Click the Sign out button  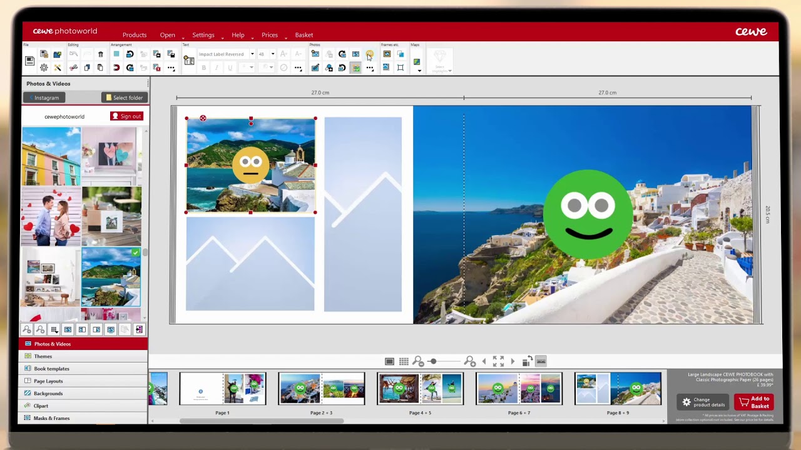[127, 116]
